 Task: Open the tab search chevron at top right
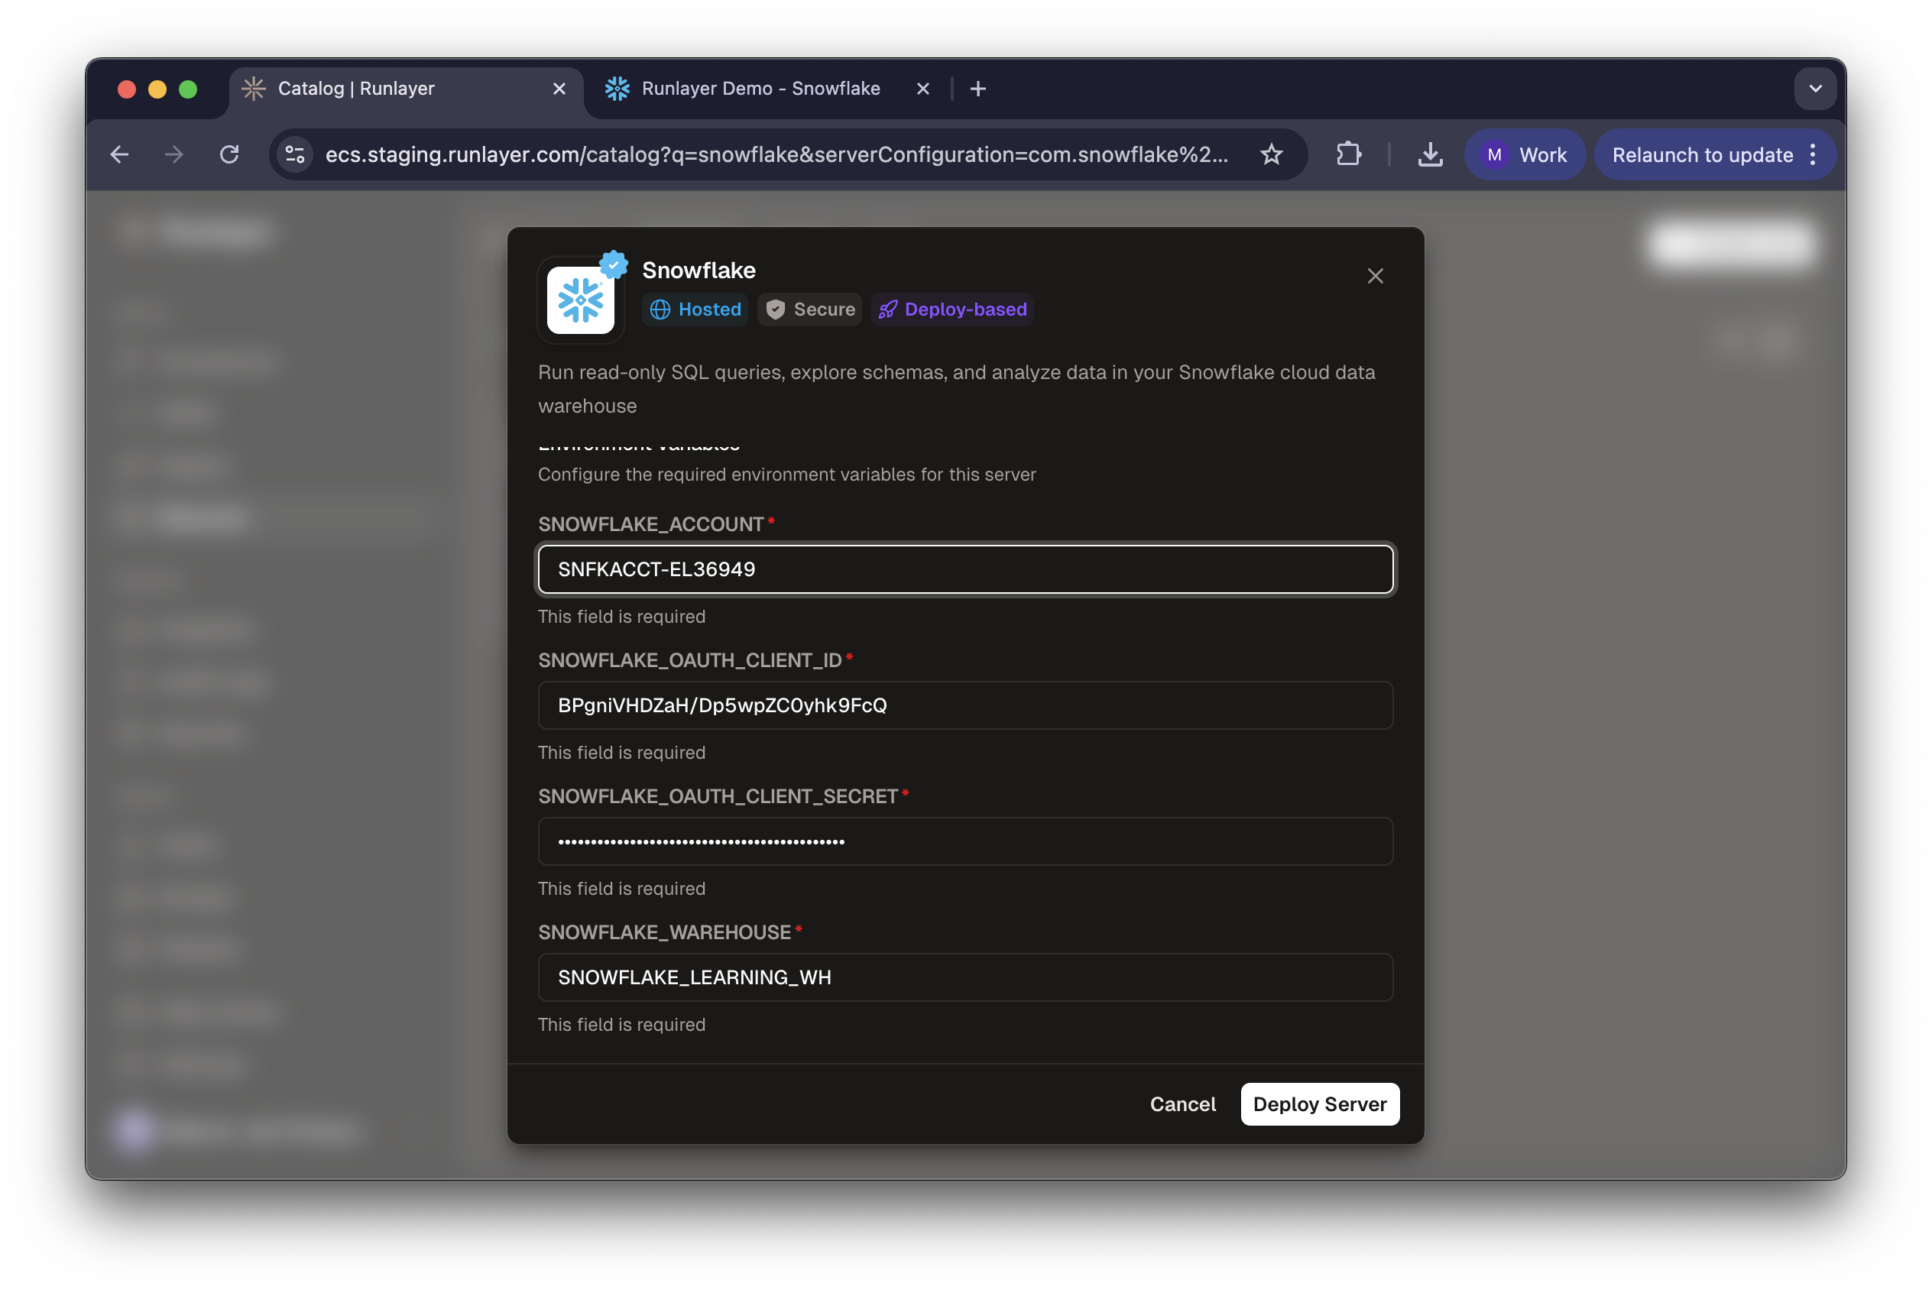point(1814,88)
